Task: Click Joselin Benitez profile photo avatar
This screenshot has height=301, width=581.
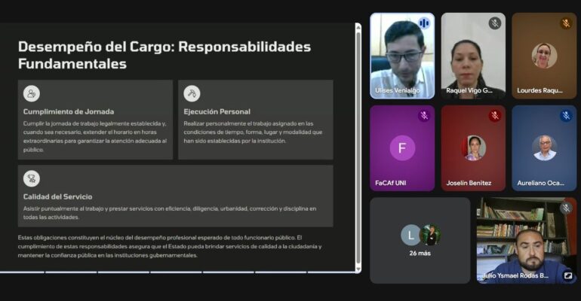Action: point(474,147)
